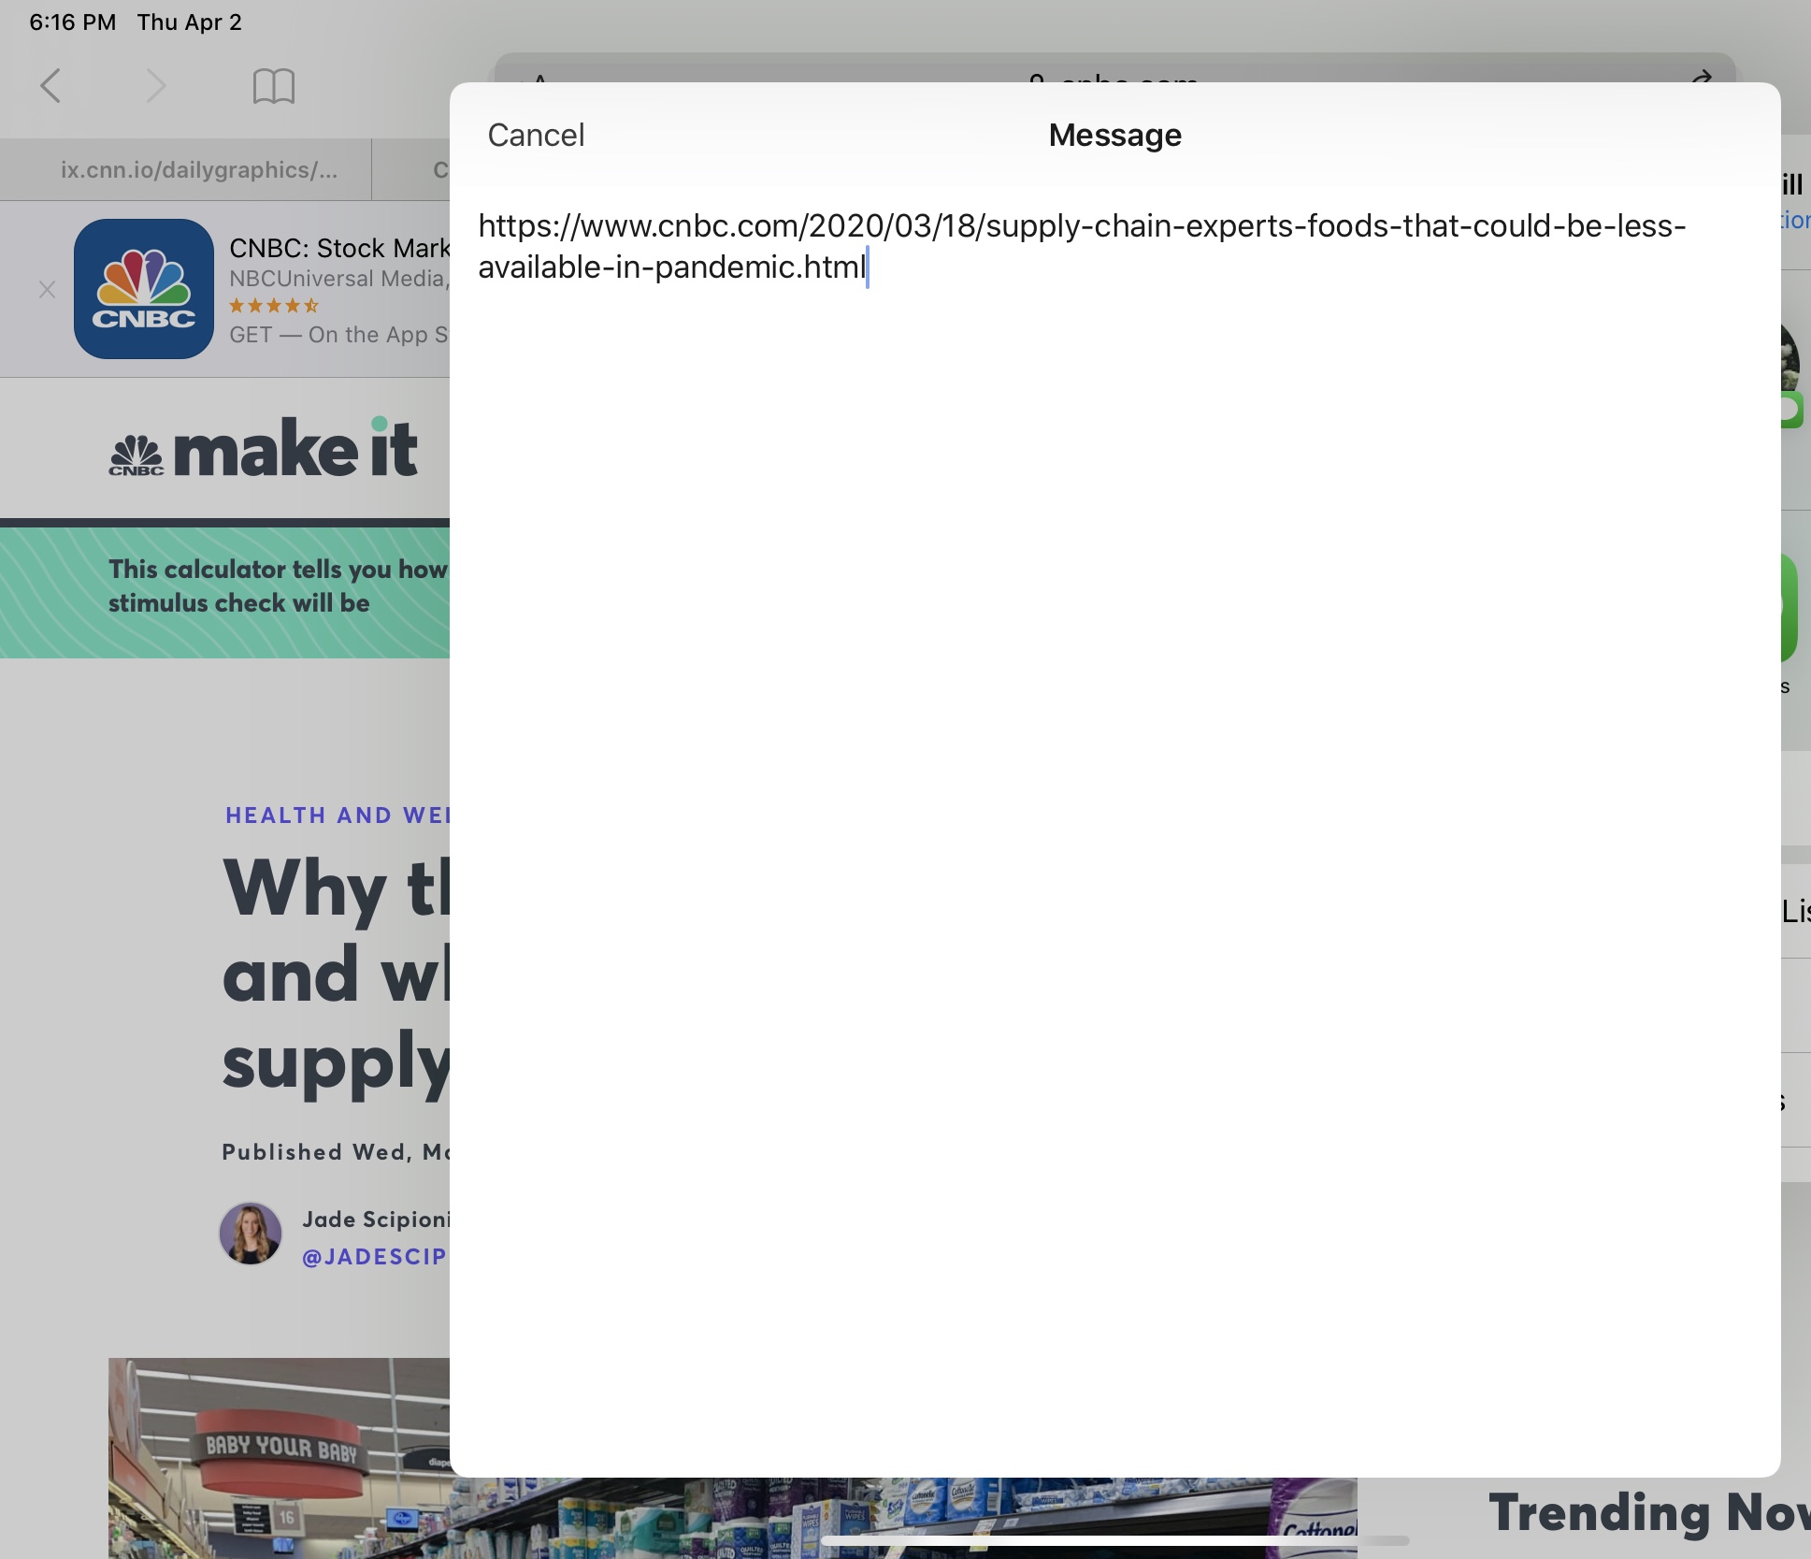Cancel the message compose sheet
The width and height of the screenshot is (1811, 1559).
(x=535, y=135)
